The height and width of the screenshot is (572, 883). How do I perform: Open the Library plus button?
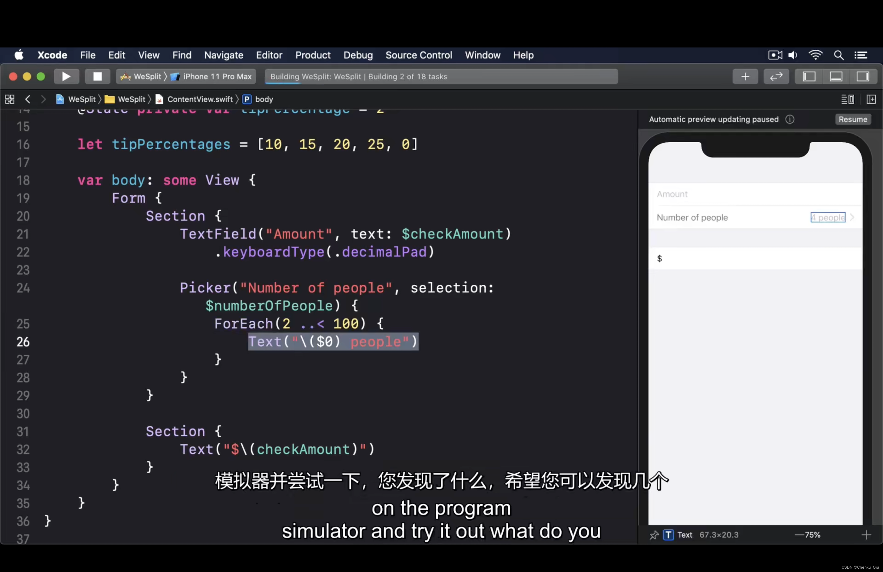tap(745, 76)
